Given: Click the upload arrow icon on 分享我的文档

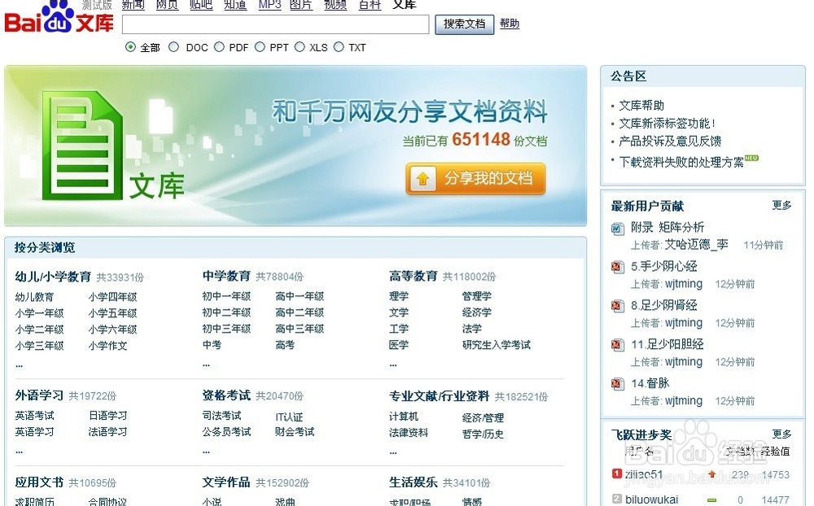Looking at the screenshot, I should (422, 179).
